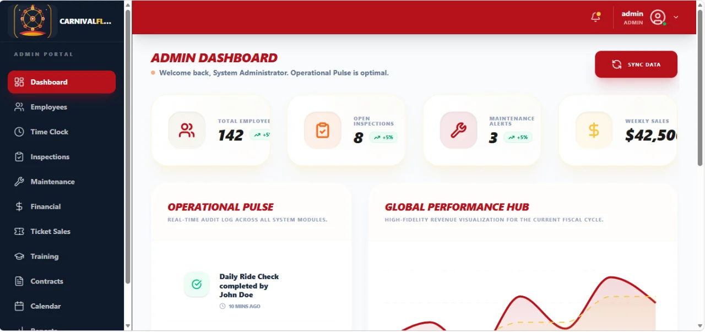Image resolution: width=705 pixels, height=332 pixels.
Task: Click the Dashboard grid icon
Action: point(19,82)
